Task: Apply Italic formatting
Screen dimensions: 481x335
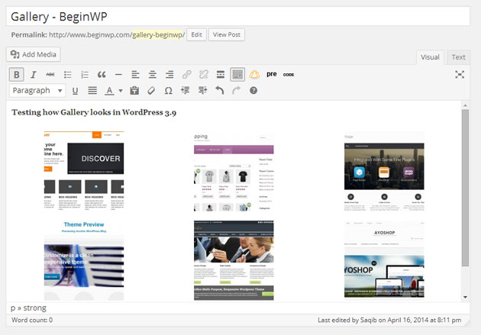Action: [x=34, y=75]
